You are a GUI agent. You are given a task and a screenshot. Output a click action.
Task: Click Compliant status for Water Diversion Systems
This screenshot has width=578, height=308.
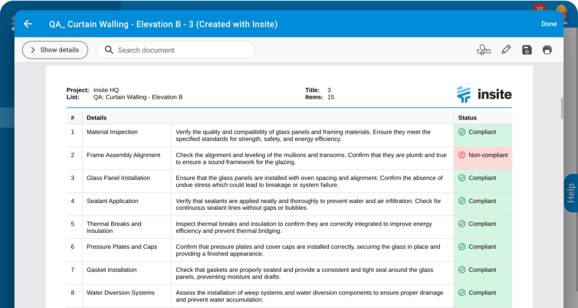[477, 293]
